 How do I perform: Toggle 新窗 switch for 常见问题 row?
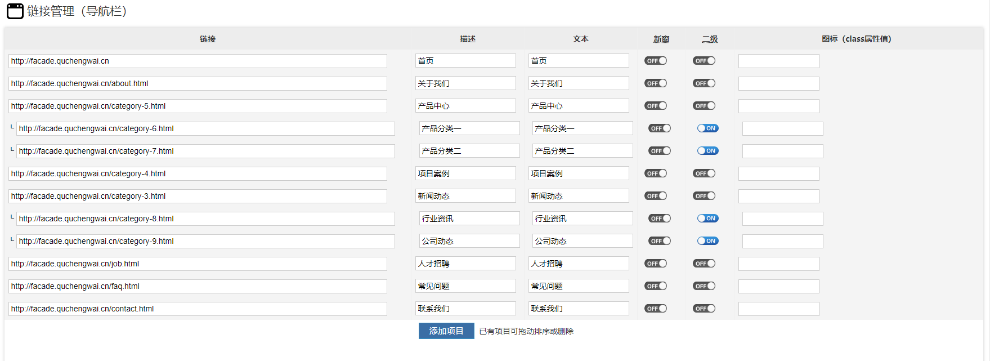click(656, 286)
